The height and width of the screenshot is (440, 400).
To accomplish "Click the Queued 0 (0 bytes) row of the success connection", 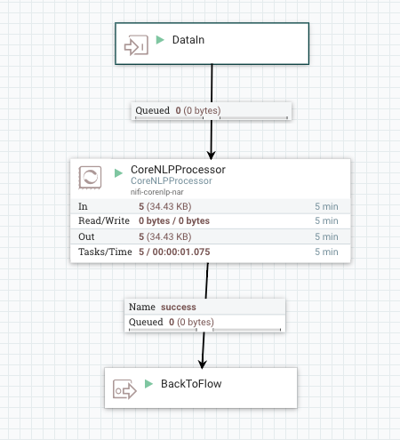I will pyautogui.click(x=204, y=322).
